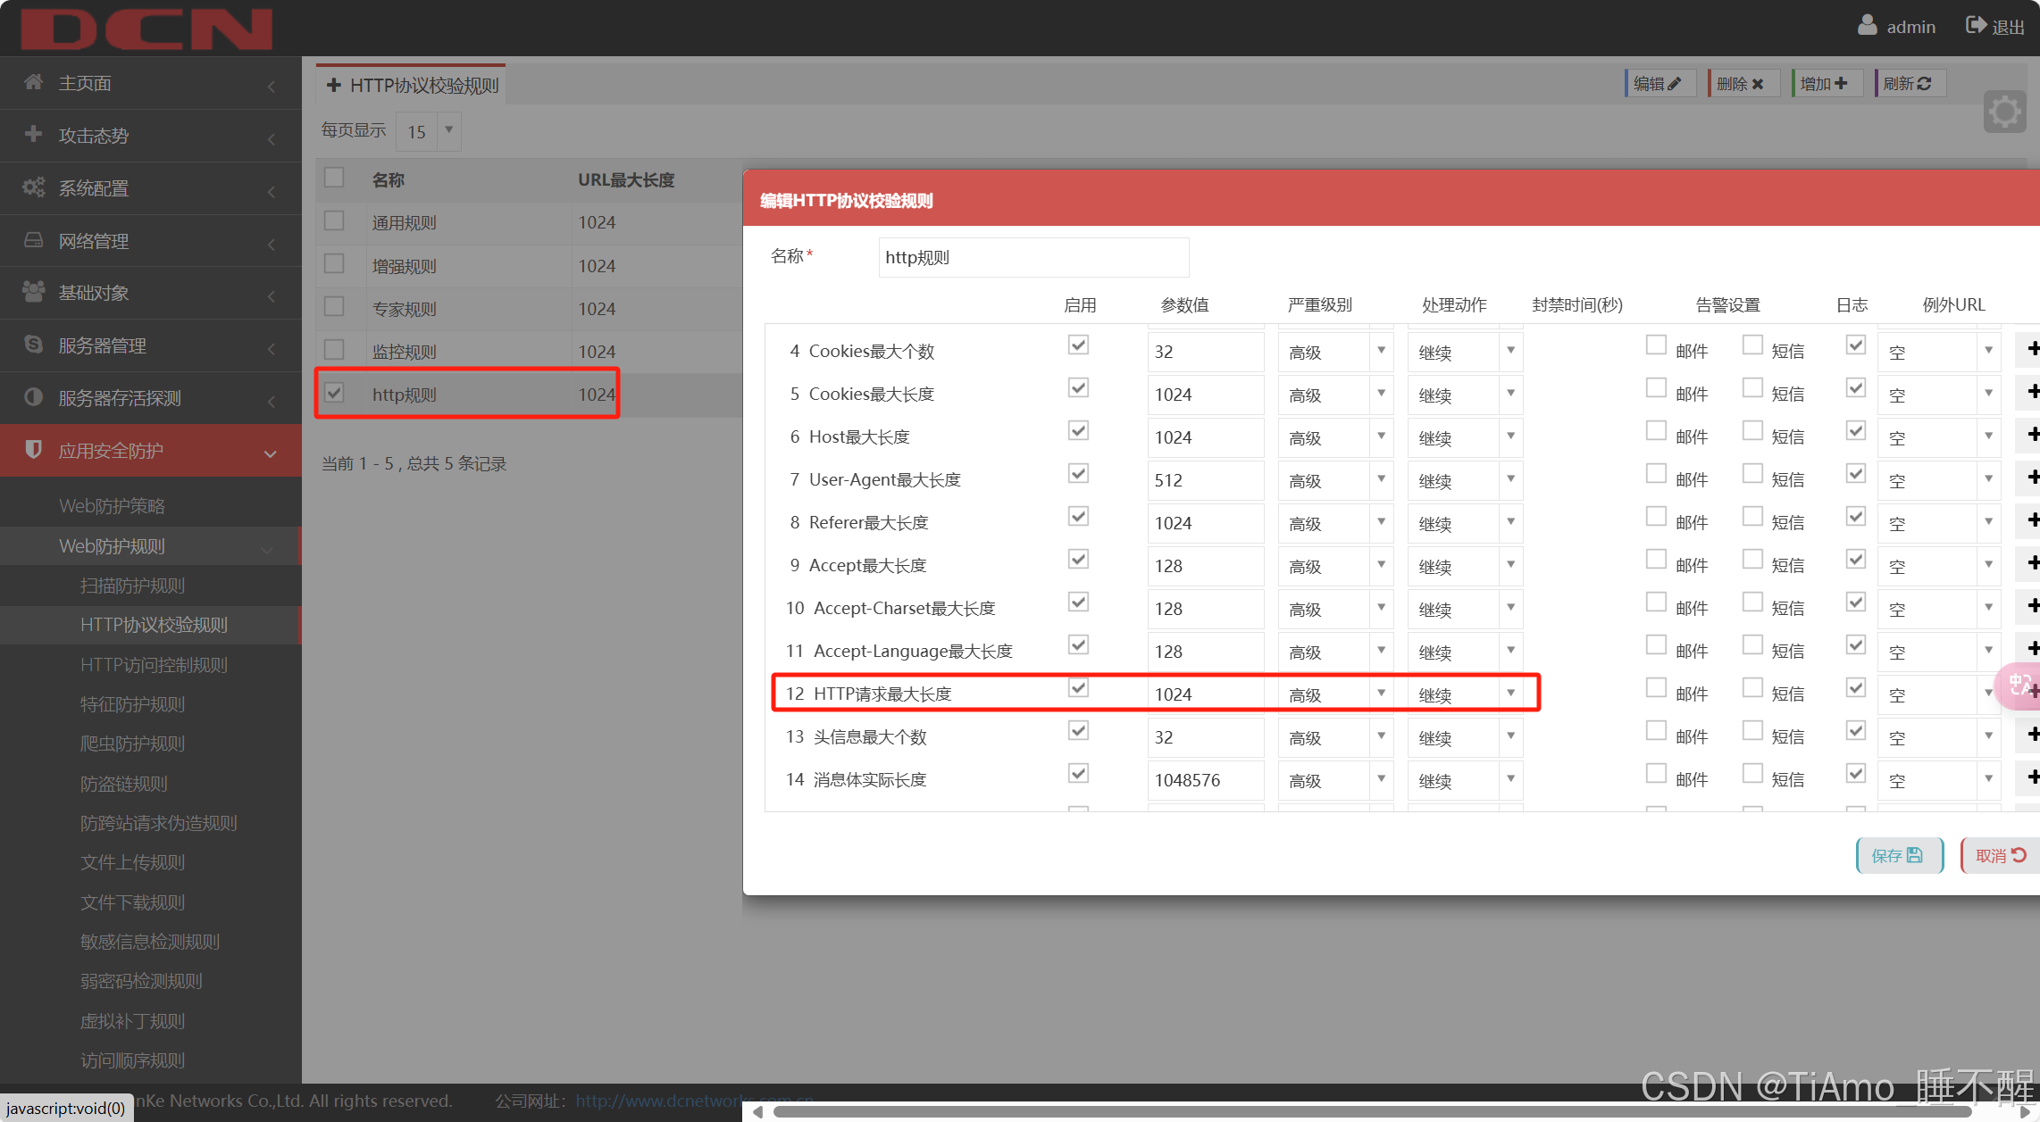Click the plus icon for Accept-Language最大长度 row

2031,649
